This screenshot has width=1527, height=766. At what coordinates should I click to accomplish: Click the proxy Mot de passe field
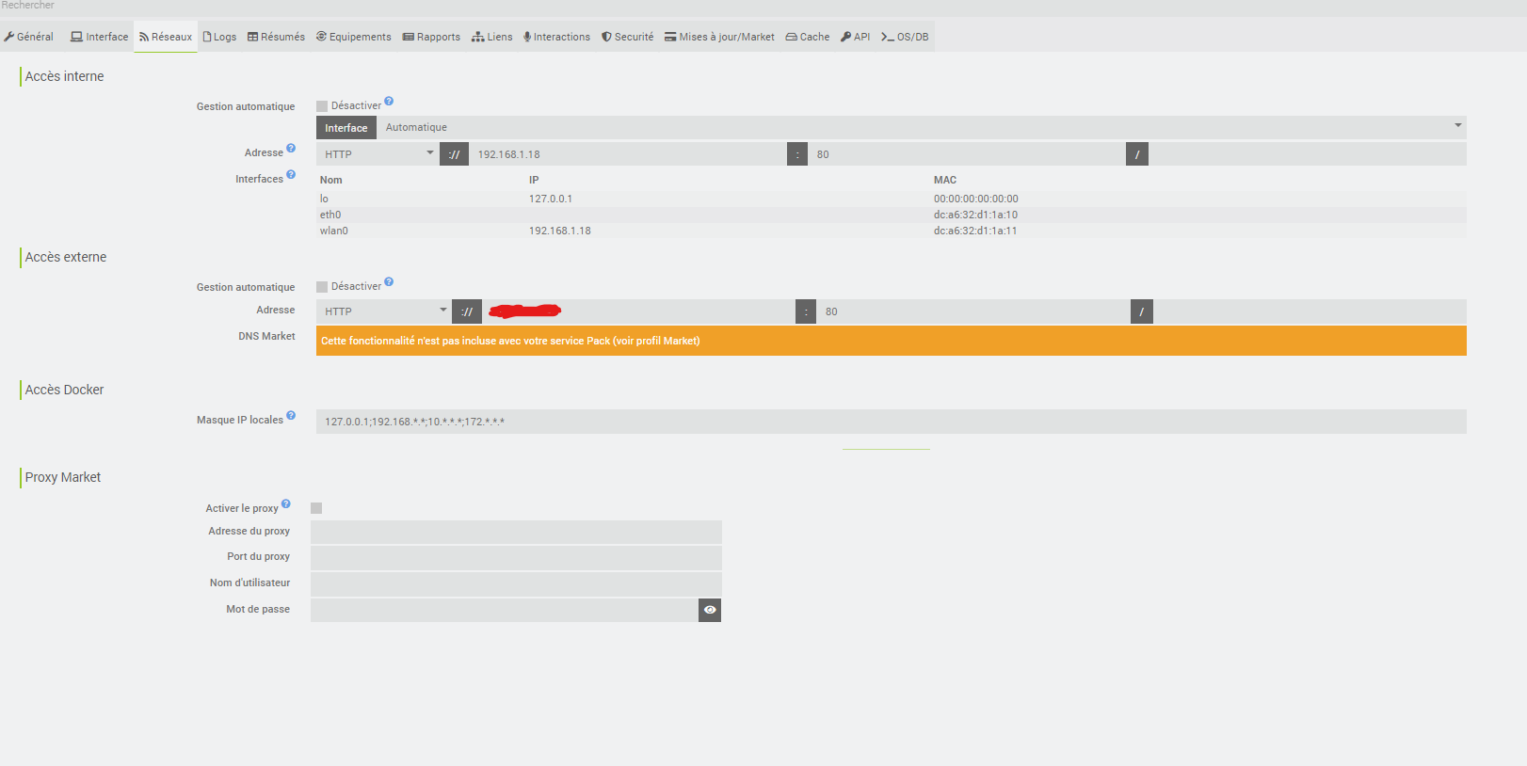pos(505,610)
